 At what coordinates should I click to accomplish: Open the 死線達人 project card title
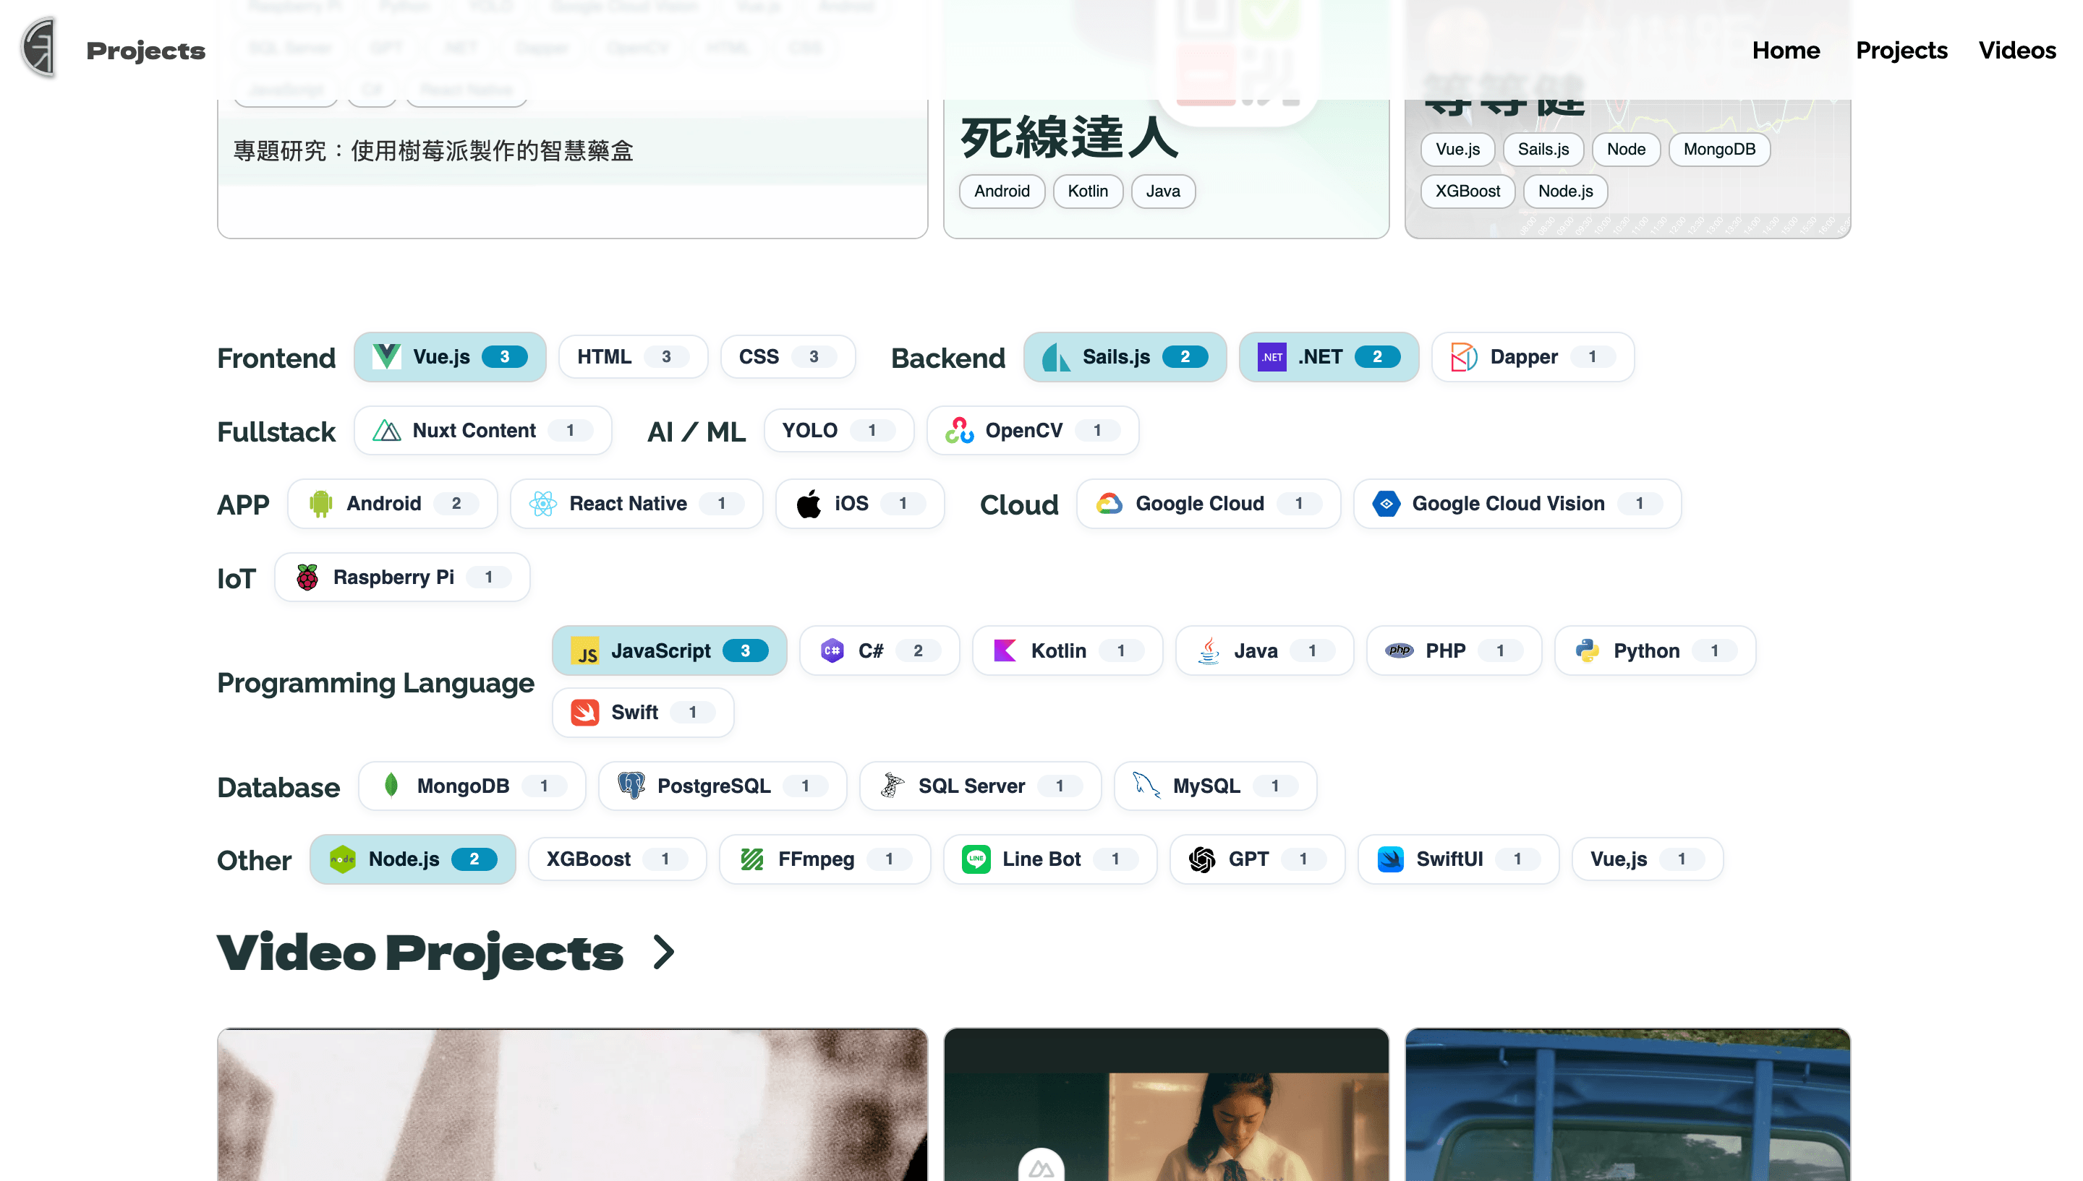[x=1069, y=137]
